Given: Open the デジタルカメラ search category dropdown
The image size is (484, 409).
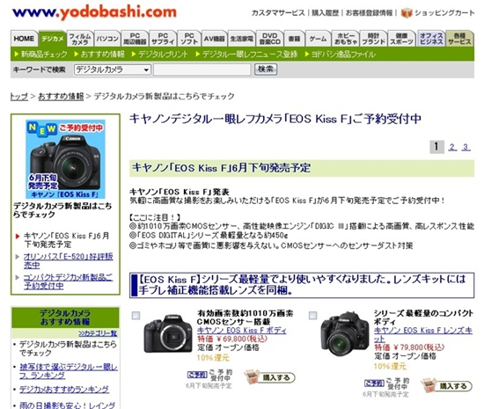Looking at the screenshot, I should pos(112,69).
